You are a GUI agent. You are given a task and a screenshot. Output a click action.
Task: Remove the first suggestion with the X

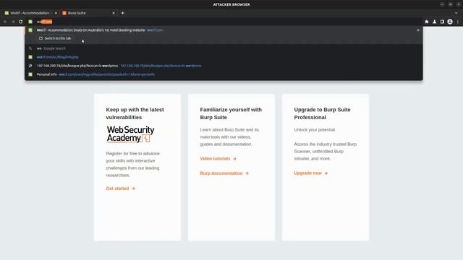[x=418, y=30]
